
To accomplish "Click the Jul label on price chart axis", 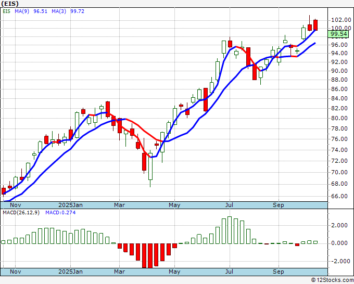I will click(230, 205).
